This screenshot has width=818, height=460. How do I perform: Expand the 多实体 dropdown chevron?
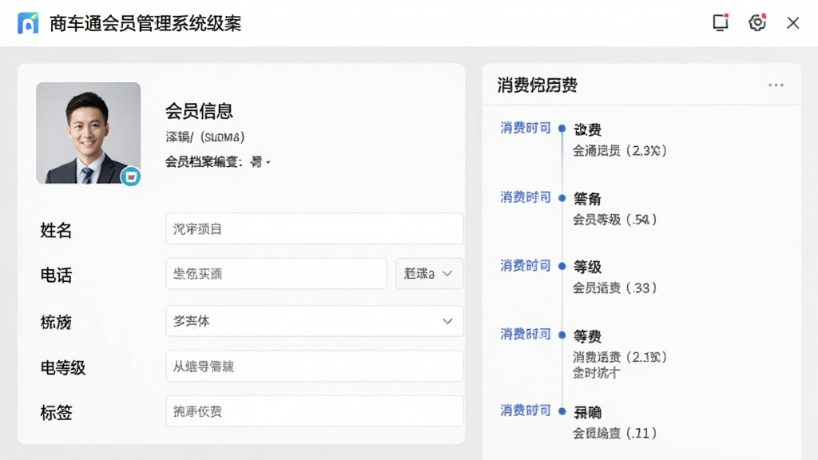447,321
